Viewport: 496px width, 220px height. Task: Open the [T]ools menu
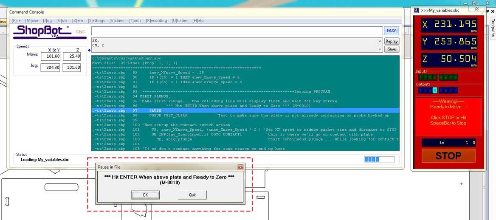pyautogui.click(x=135, y=20)
